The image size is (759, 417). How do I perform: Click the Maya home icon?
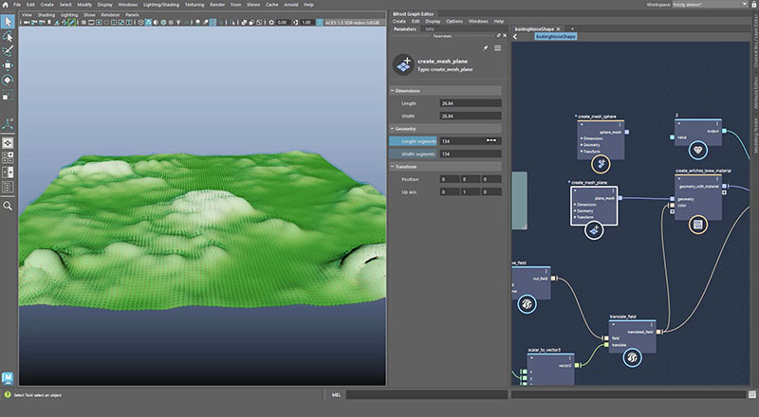(5, 5)
